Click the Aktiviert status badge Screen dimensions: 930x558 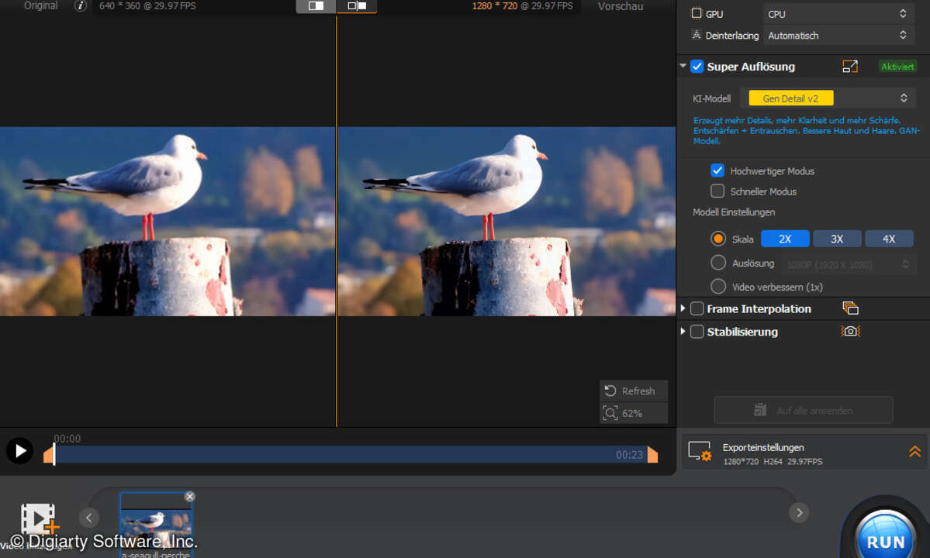pos(897,67)
